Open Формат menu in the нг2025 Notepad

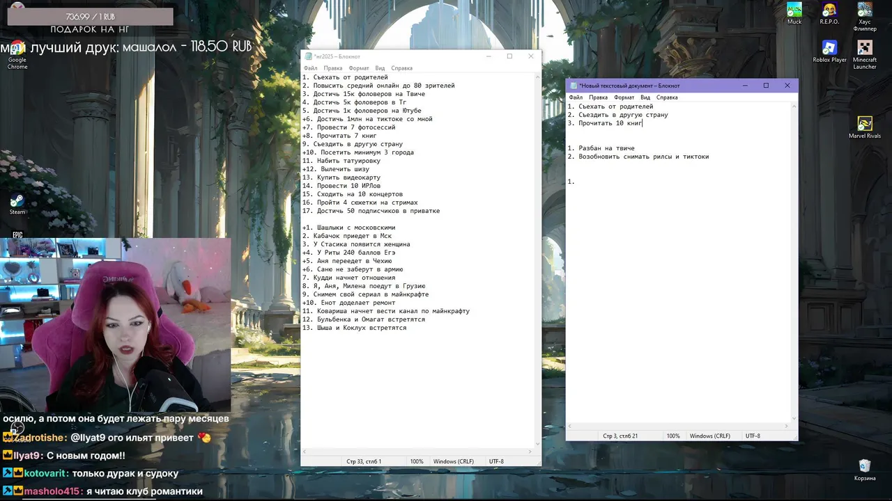pyautogui.click(x=359, y=68)
